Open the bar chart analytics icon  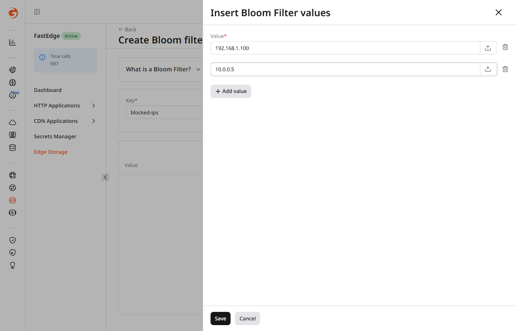pyautogui.click(x=13, y=42)
